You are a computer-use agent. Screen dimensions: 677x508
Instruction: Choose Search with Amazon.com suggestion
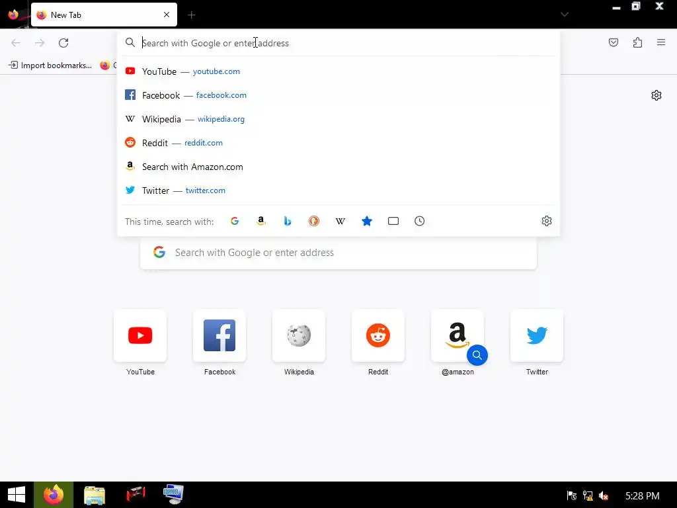[x=338, y=167]
